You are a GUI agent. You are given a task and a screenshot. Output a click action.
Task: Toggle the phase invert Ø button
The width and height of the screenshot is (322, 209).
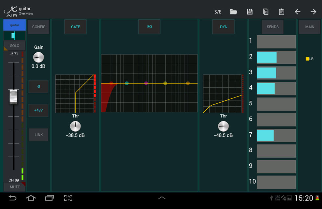click(38, 87)
